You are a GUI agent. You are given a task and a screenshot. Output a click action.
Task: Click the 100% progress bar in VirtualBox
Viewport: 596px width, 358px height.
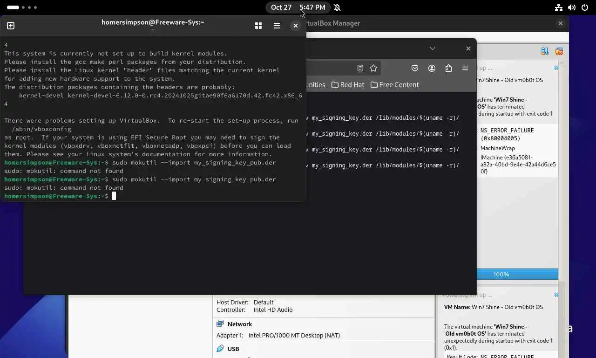(x=517, y=275)
